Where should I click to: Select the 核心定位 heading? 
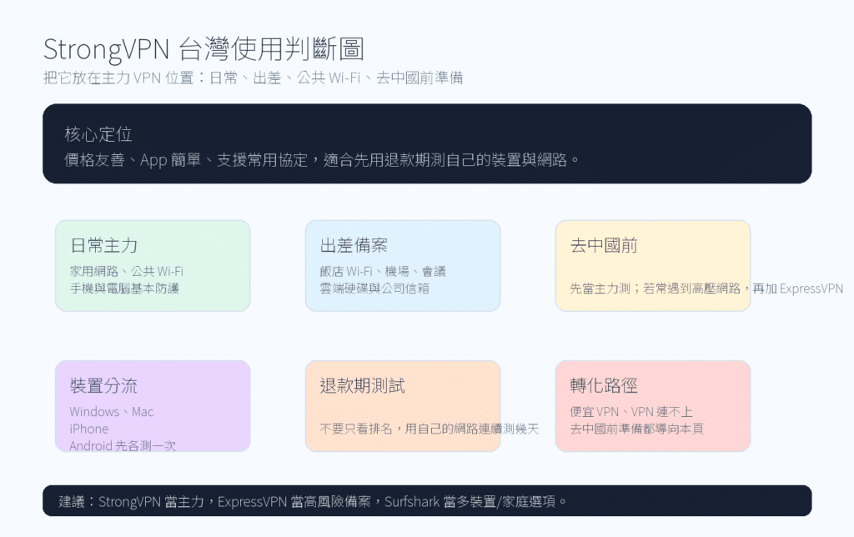point(98,134)
